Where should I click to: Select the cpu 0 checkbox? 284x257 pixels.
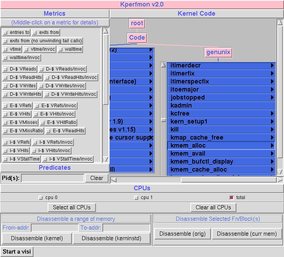[41, 198]
